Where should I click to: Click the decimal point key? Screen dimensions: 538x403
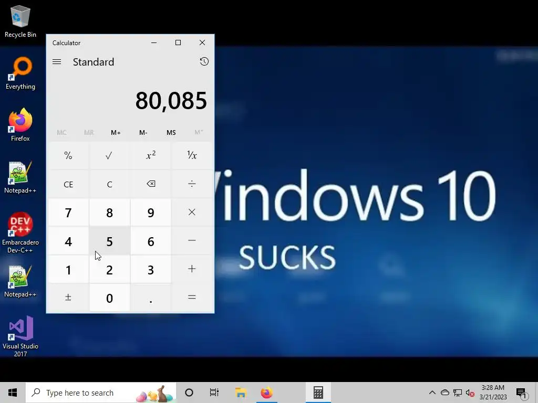pos(151,298)
